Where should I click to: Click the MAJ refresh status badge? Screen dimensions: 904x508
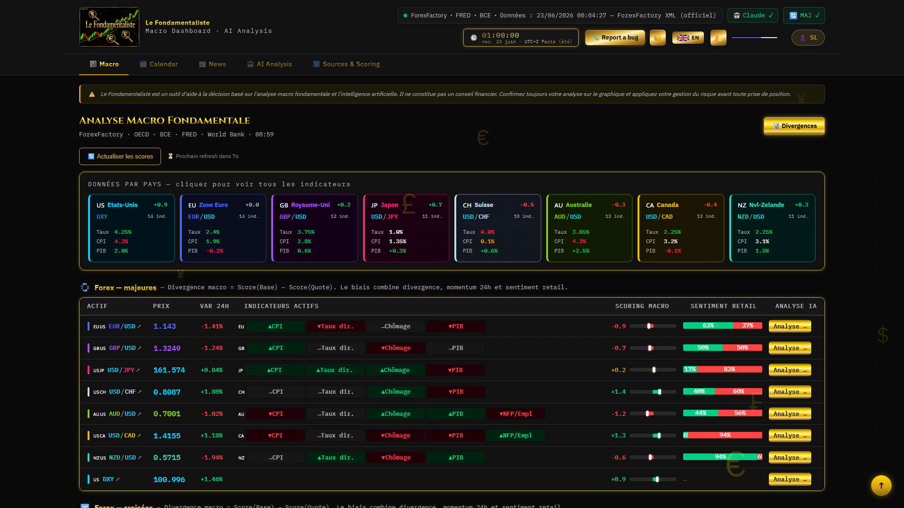pyautogui.click(x=804, y=16)
